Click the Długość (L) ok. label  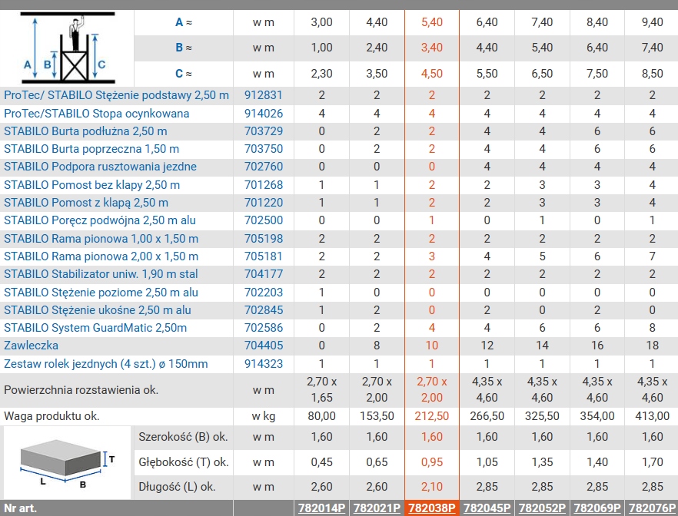[177, 487]
